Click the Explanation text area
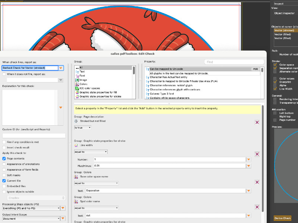Viewport: 298px width, 223px height. tap(30, 107)
